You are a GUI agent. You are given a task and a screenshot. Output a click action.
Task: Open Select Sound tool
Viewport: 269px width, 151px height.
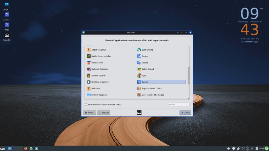(x=146, y=69)
